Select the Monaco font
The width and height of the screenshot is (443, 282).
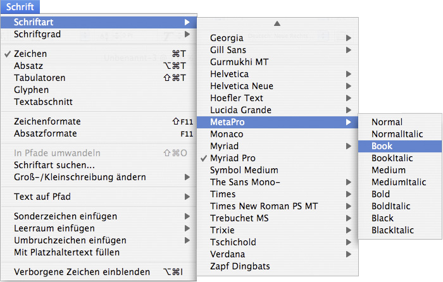coord(278,134)
